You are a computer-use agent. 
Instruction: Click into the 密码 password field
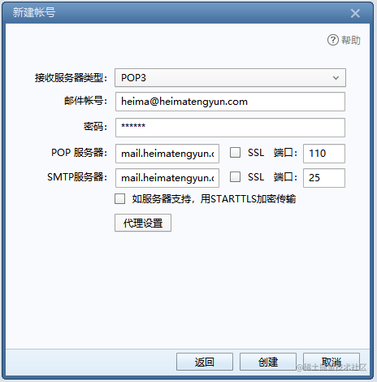(230, 128)
